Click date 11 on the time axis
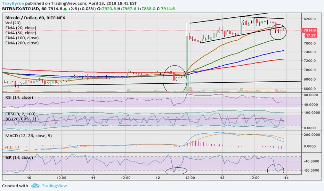This screenshot has width=324, height=191. [x=93, y=177]
